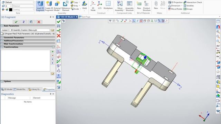The width and height of the screenshot is (221, 124).
Task: Click the Move/Rotate command
Action: click(x=175, y=9)
